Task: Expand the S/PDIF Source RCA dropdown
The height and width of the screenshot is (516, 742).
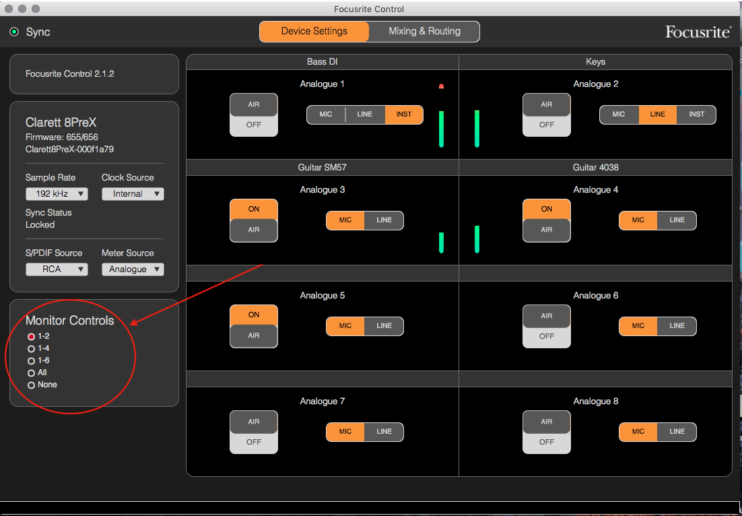Action: pyautogui.click(x=57, y=269)
